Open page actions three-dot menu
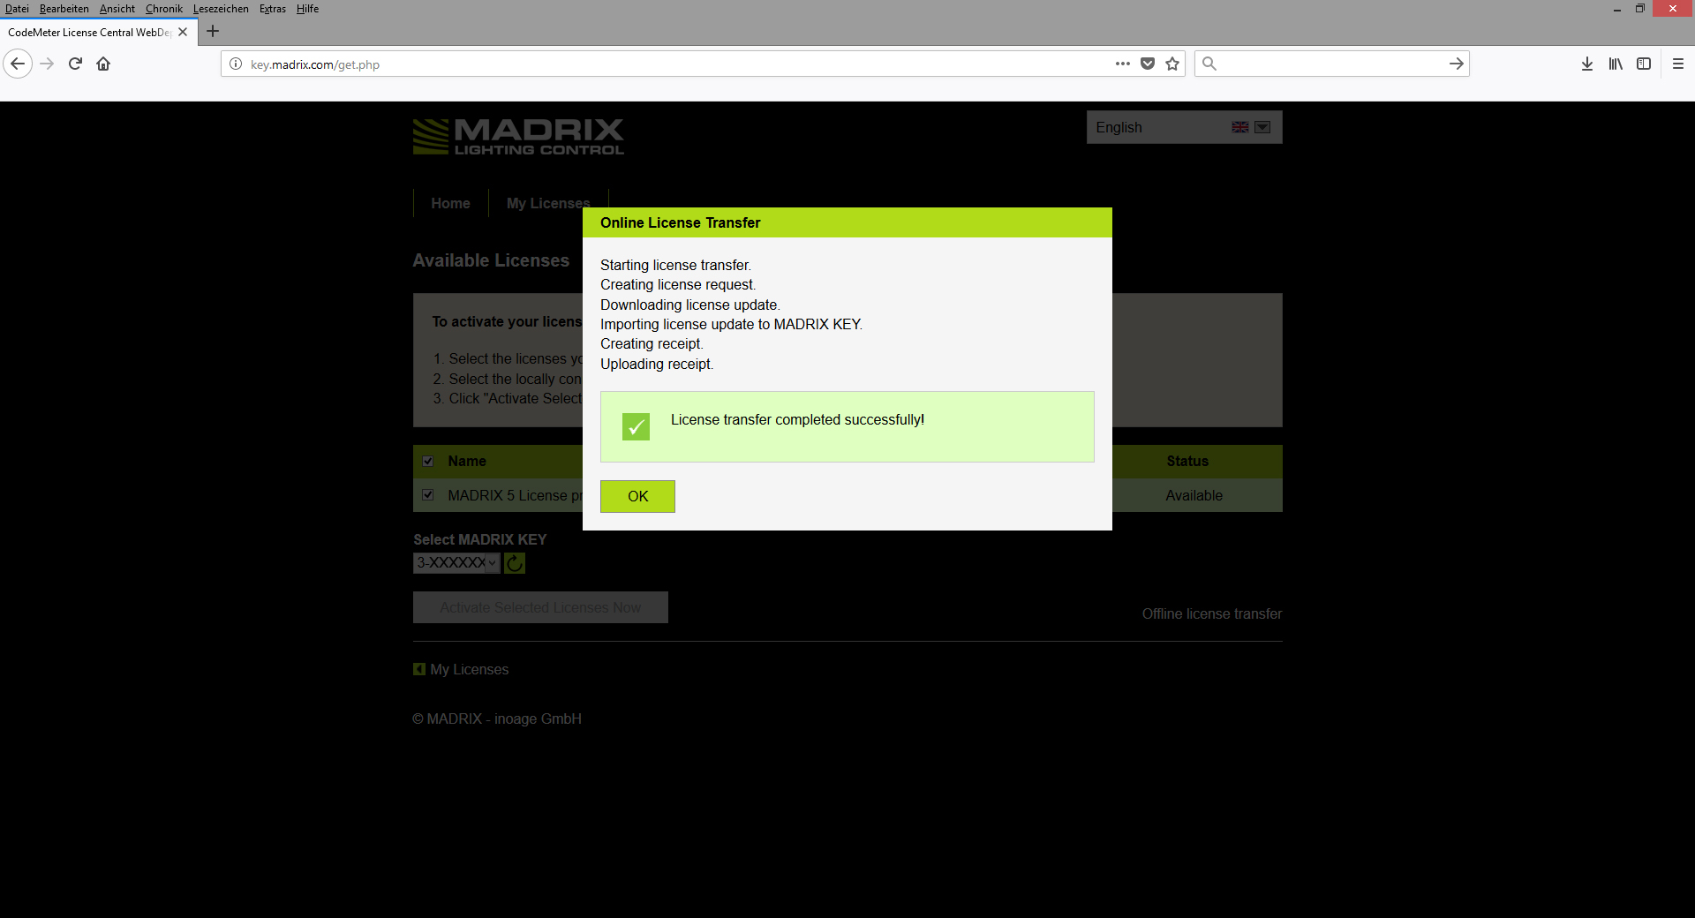Screen dimensions: 1695x918 coord(1123,64)
